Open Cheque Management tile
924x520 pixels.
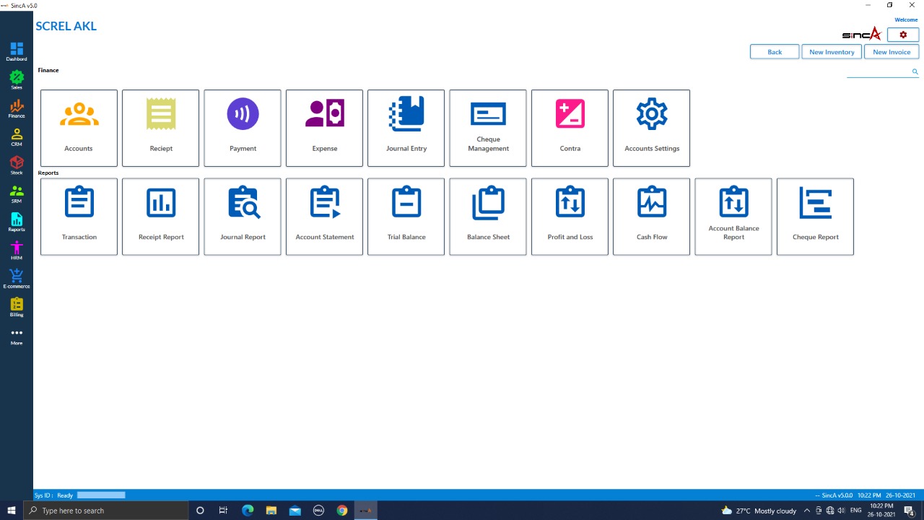click(x=488, y=128)
